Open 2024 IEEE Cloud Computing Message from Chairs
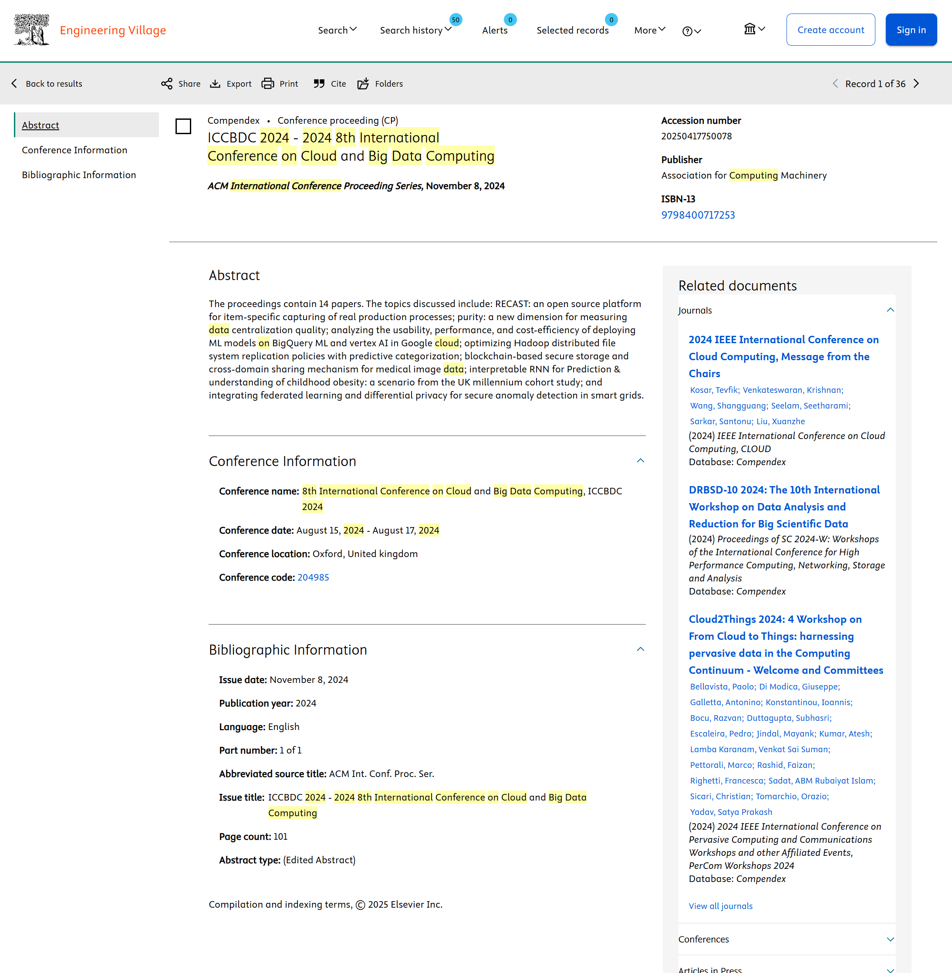This screenshot has width=952, height=973. tap(783, 357)
